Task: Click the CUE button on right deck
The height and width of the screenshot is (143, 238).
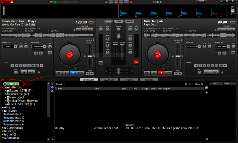Action: pyautogui.click(x=146, y=73)
